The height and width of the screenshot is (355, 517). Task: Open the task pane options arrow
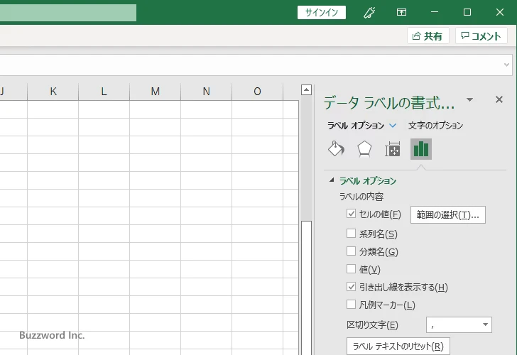pyautogui.click(x=470, y=99)
